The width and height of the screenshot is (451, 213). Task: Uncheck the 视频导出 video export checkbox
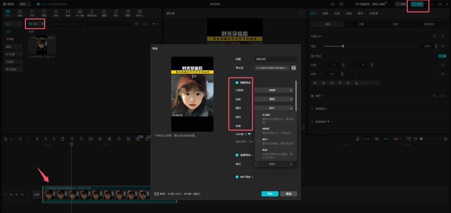click(x=237, y=83)
